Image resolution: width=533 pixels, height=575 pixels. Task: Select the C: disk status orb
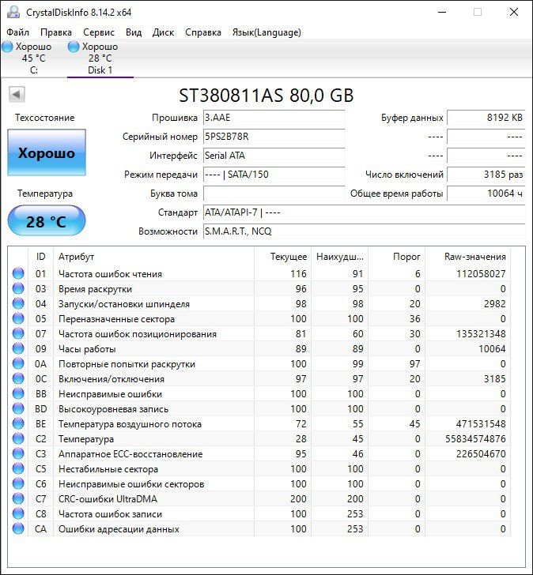[x=7, y=47]
